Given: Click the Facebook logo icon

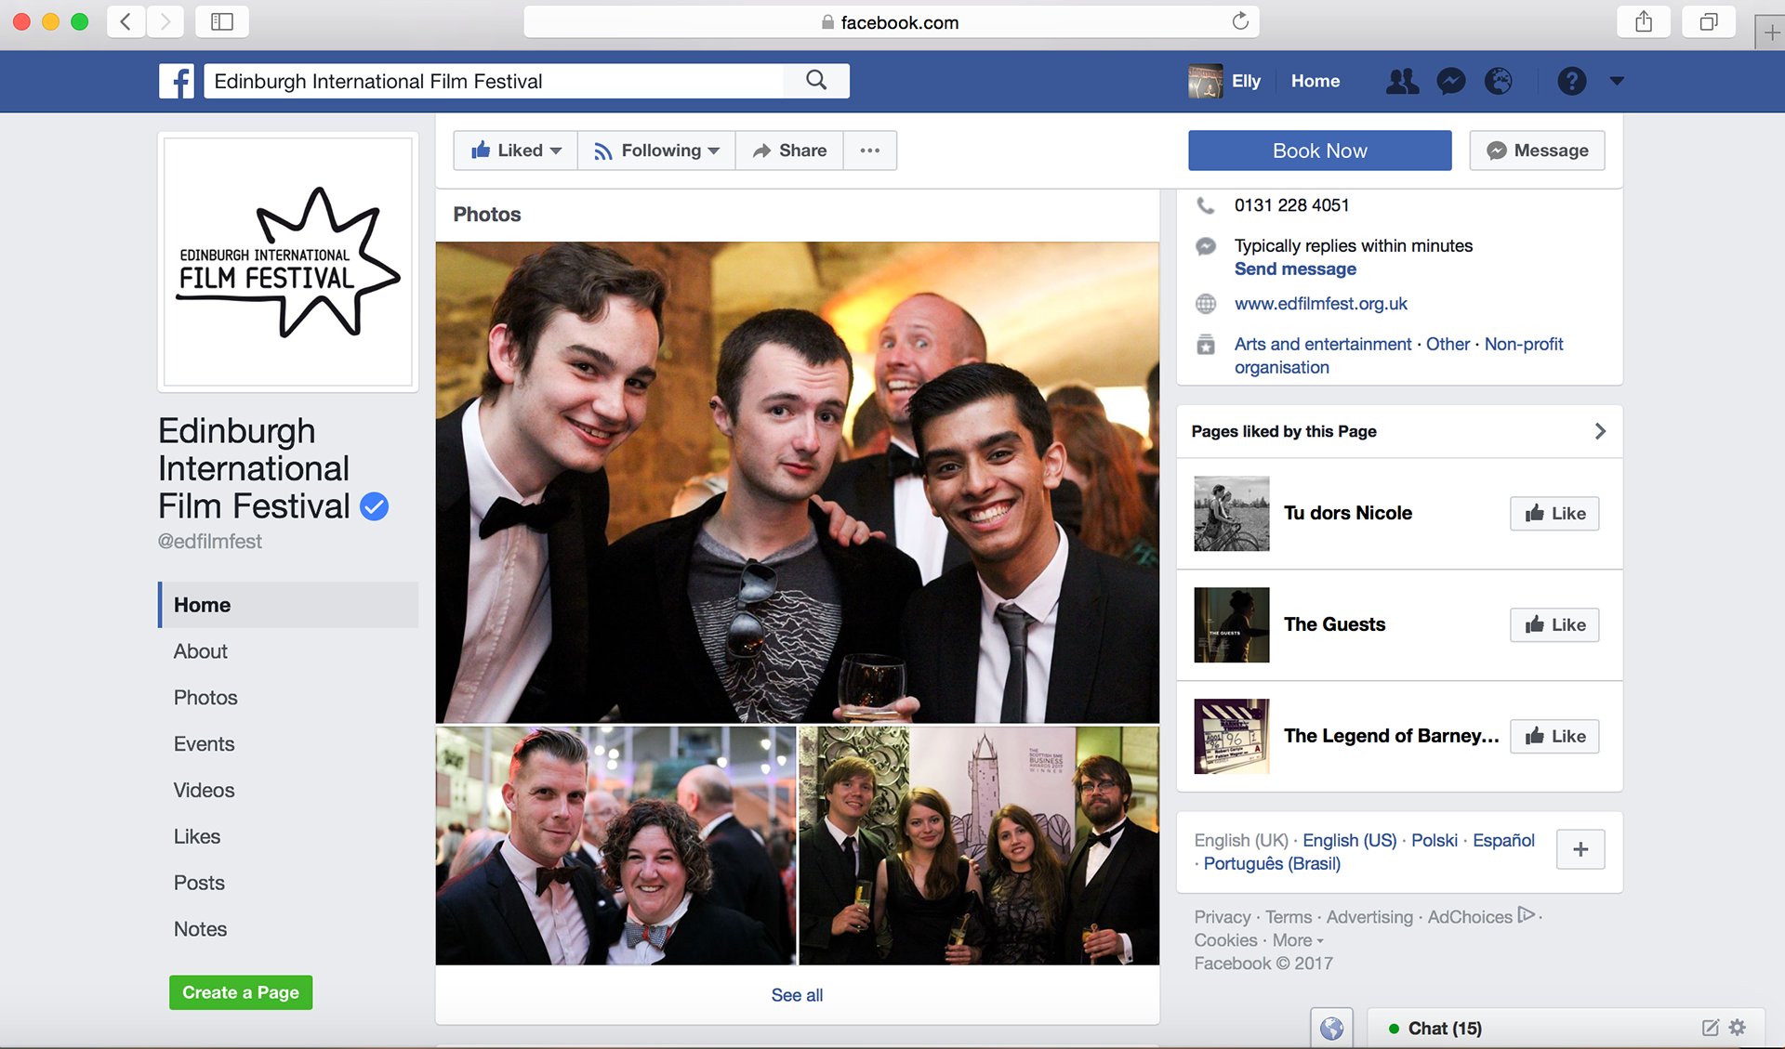Looking at the screenshot, I should click(x=177, y=81).
